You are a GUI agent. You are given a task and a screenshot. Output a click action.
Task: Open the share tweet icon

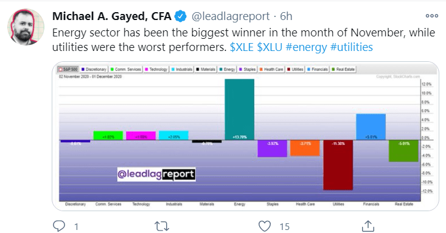(x=368, y=226)
